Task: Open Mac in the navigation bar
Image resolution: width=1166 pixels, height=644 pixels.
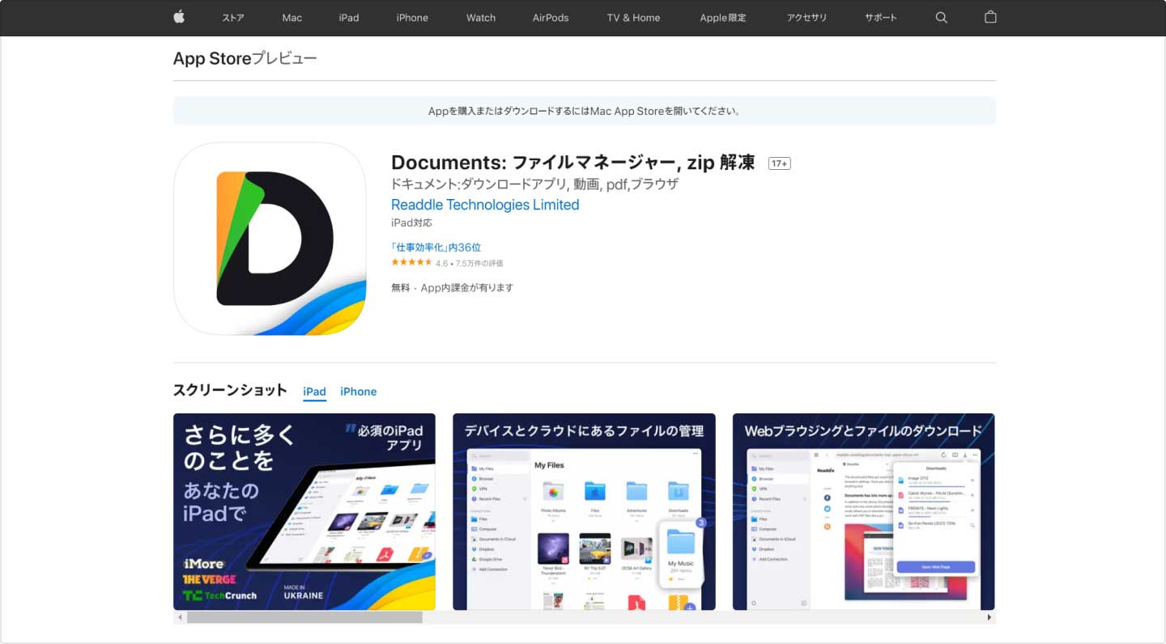Action: 292,18
